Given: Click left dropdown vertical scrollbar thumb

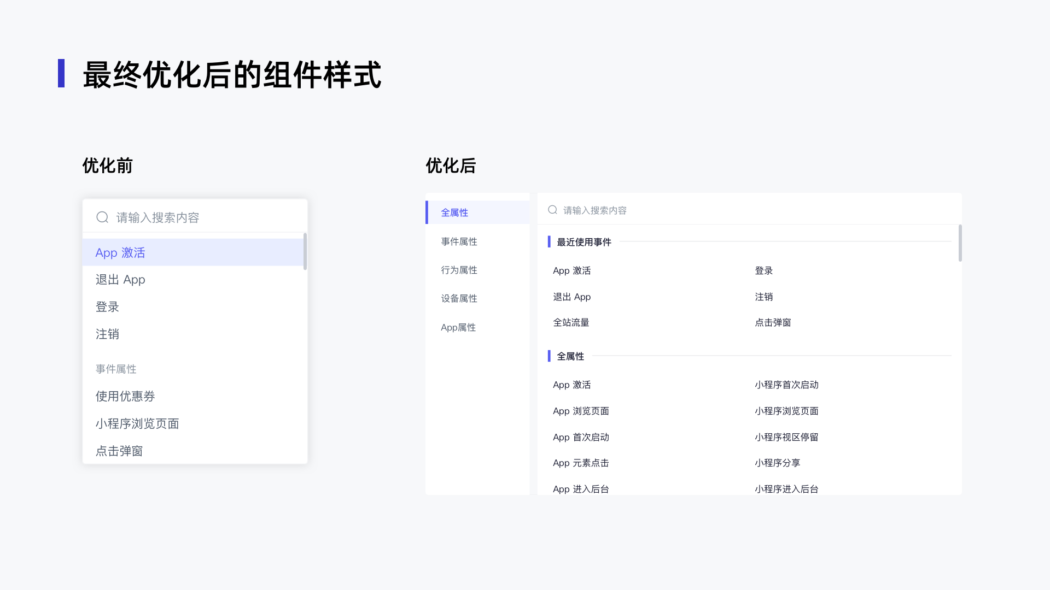Looking at the screenshot, I should point(305,251).
